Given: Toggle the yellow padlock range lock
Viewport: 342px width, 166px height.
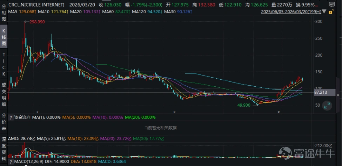Looking at the screenshot, I should click(331, 12).
